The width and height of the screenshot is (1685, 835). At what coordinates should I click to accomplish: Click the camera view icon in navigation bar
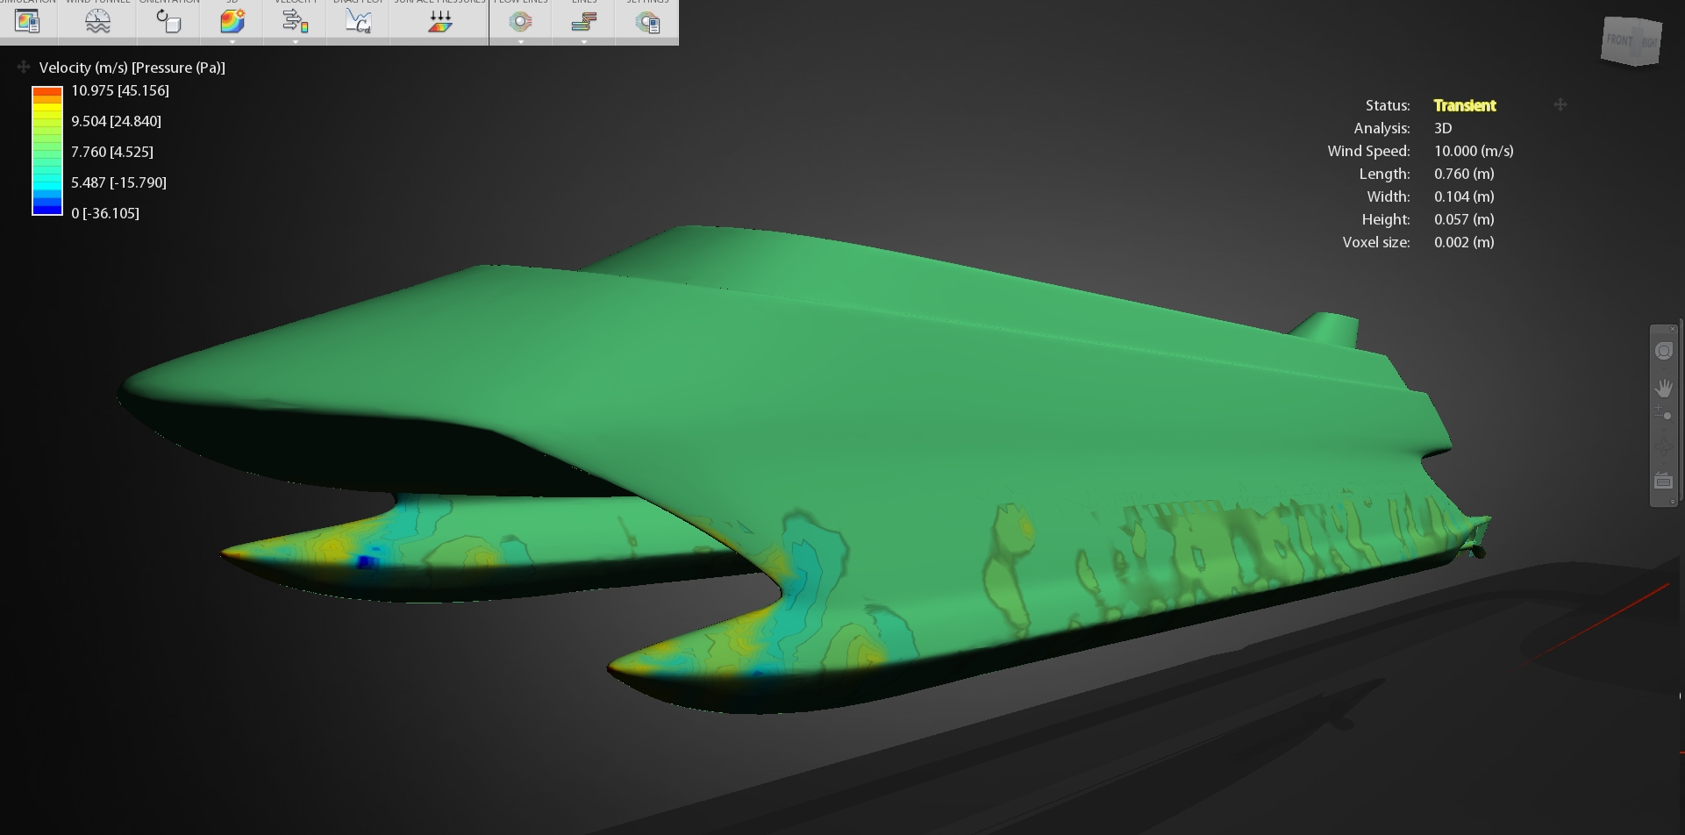pyautogui.click(x=1663, y=481)
